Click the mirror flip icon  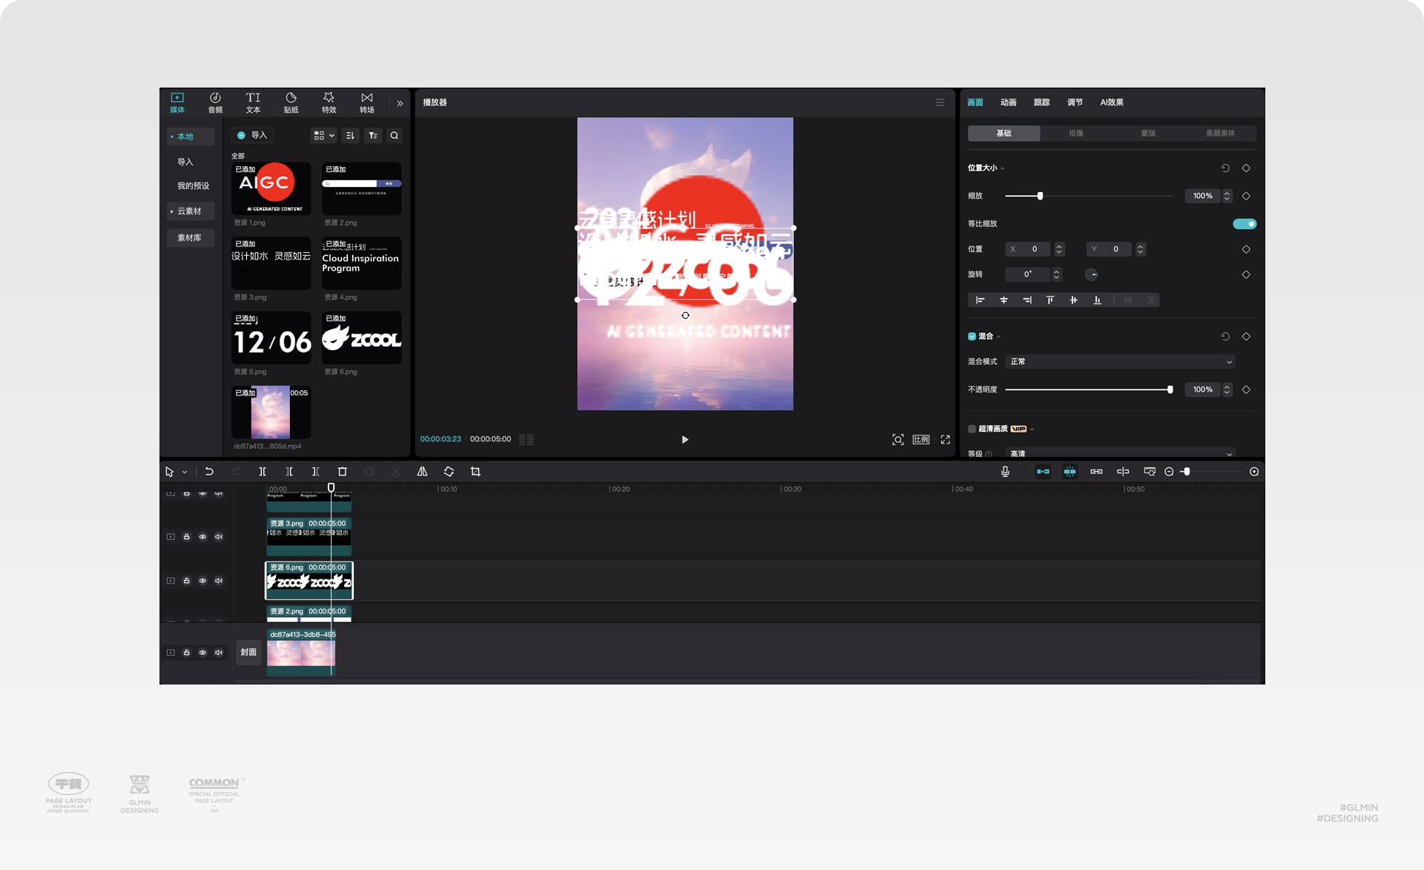pos(422,472)
